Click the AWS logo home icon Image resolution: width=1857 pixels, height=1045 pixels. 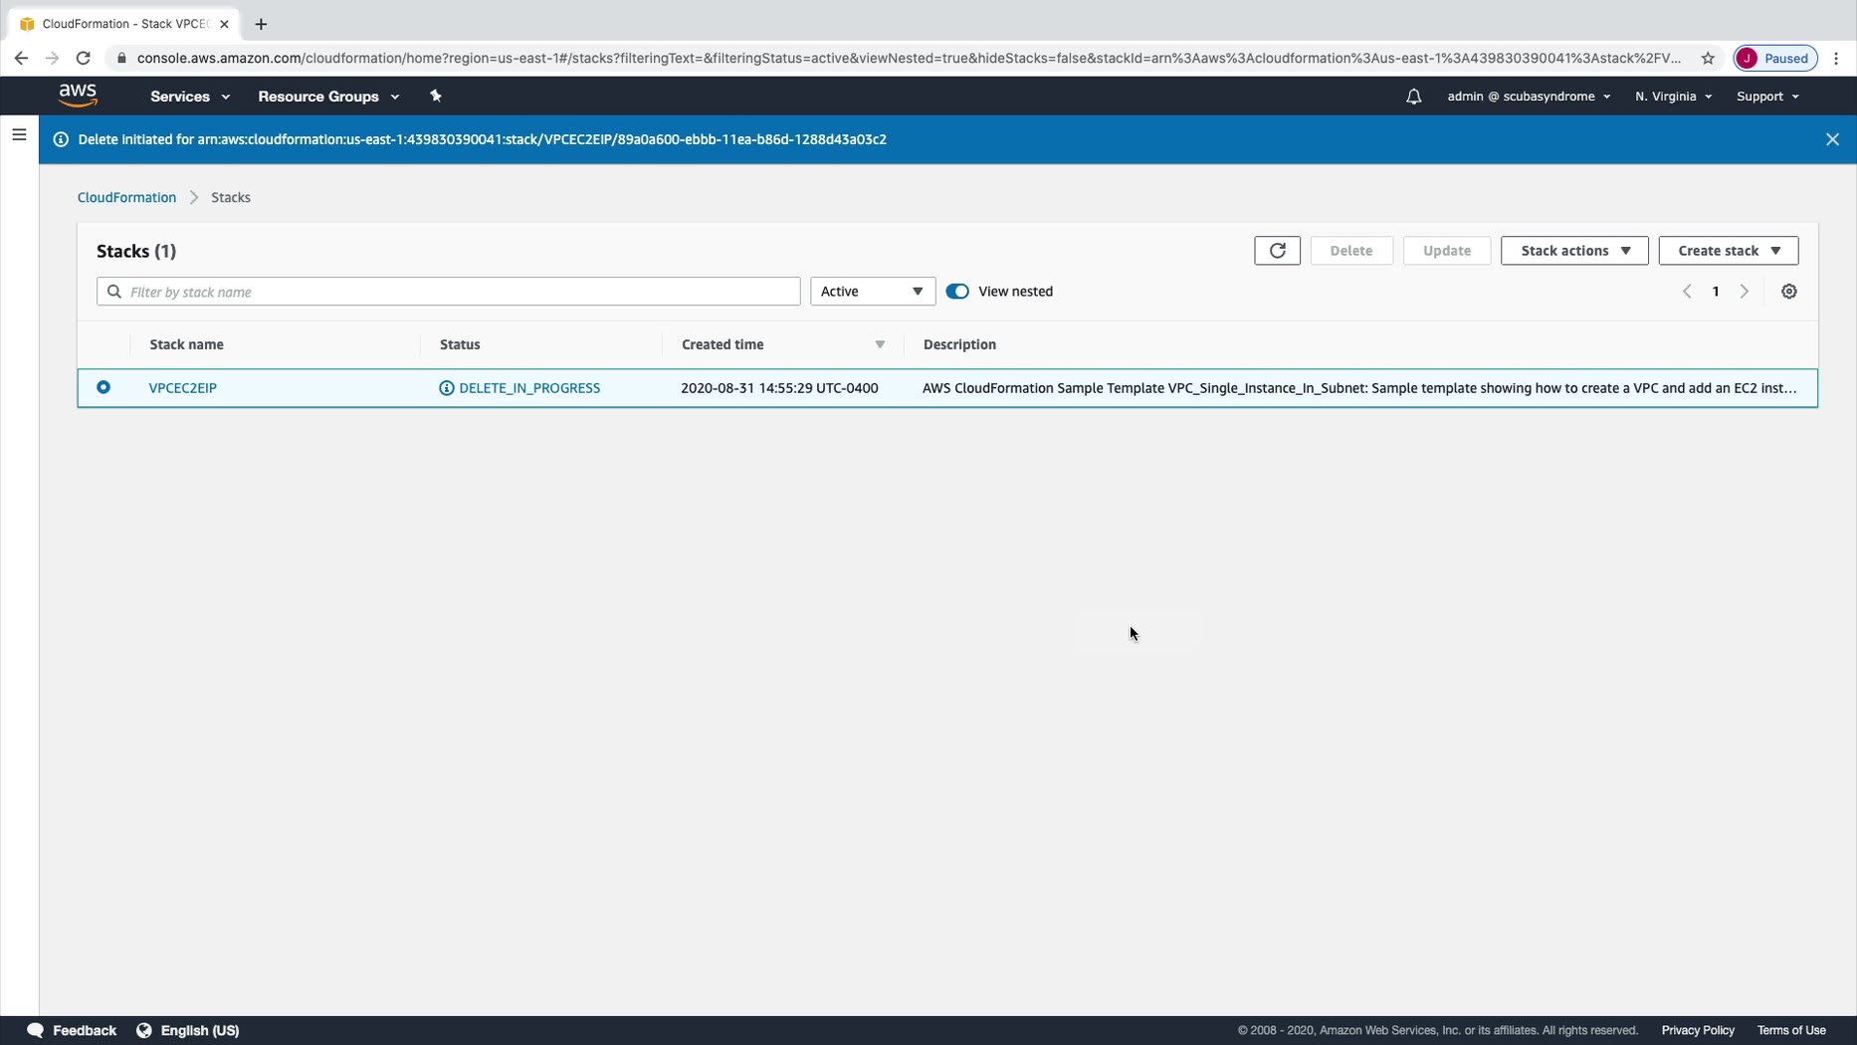78,96
